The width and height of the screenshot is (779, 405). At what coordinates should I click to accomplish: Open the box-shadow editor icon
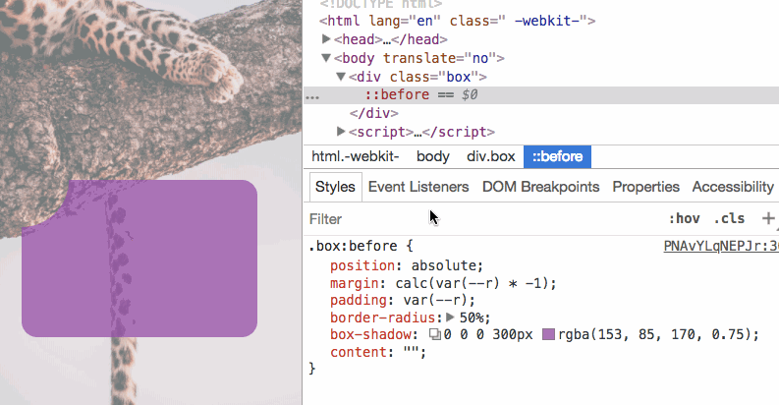(435, 334)
